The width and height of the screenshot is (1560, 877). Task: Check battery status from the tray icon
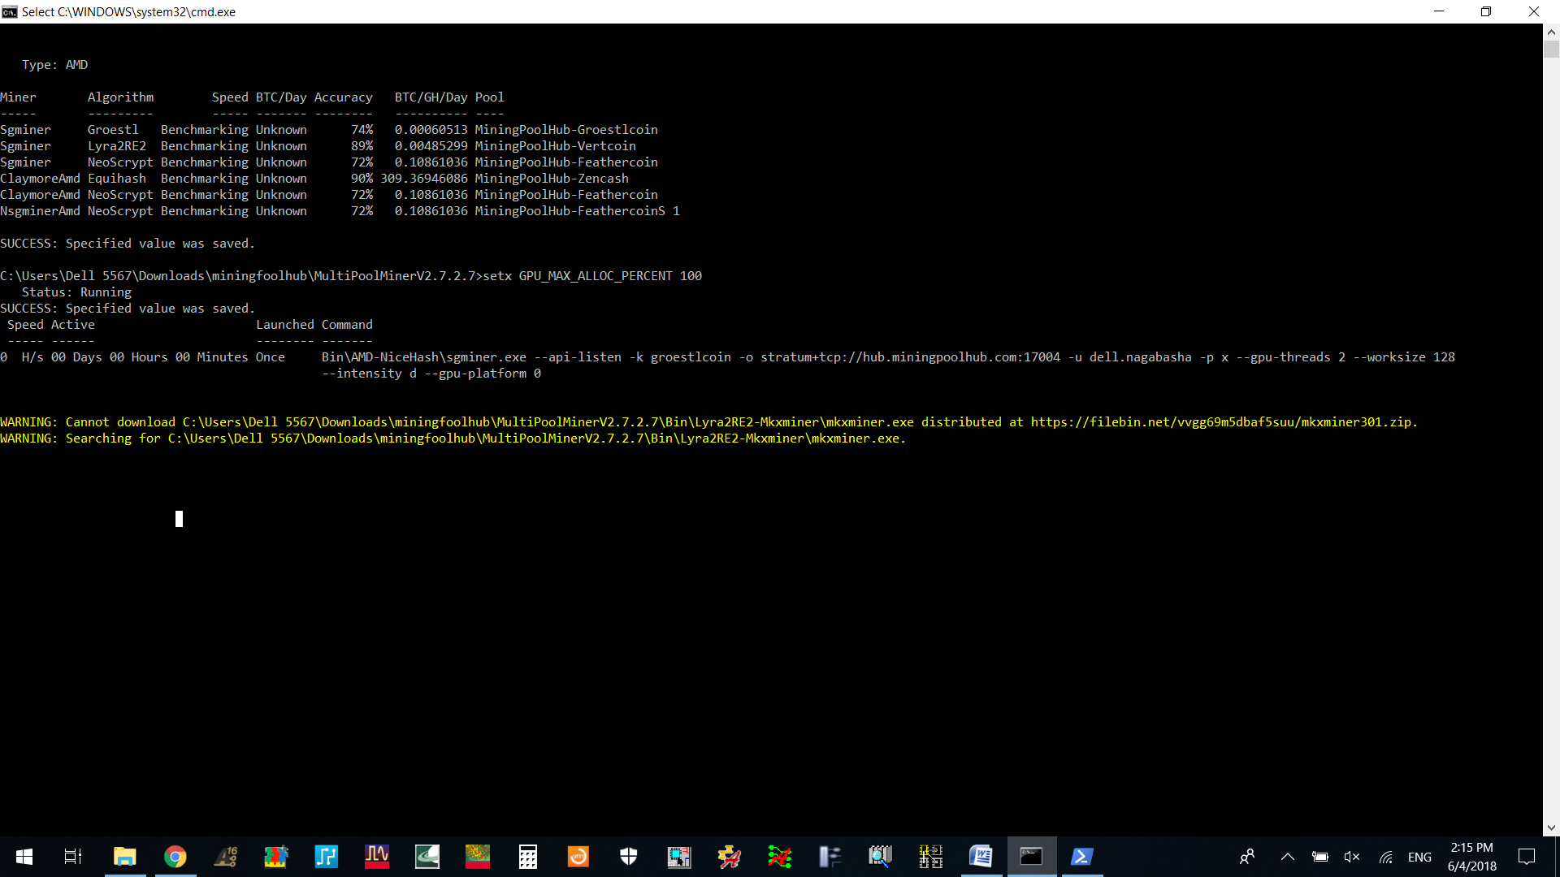coord(1320,857)
